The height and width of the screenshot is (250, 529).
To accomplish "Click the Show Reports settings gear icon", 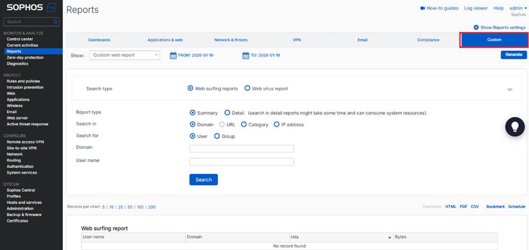I will (476, 27).
